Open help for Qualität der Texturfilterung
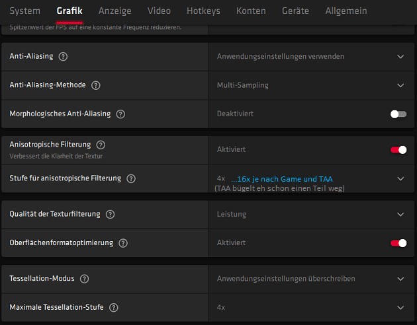 [x=110, y=214]
